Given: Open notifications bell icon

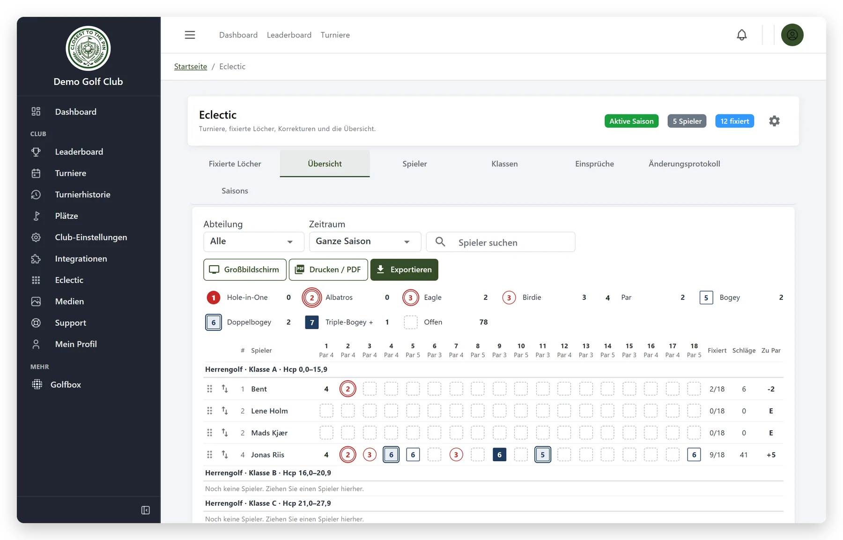Looking at the screenshot, I should click(x=741, y=35).
